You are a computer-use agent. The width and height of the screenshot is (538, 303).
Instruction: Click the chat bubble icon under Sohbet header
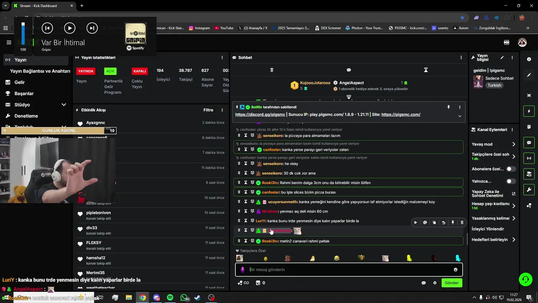(x=349, y=70)
